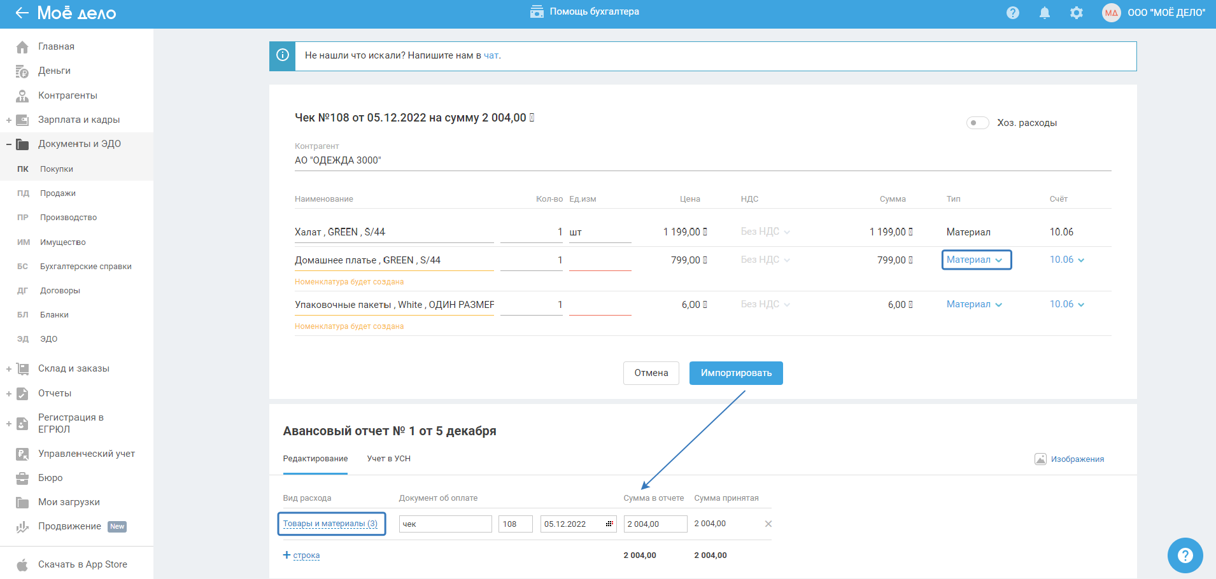Click the Сумма в отчете input field
The height and width of the screenshot is (579, 1216).
click(x=655, y=524)
